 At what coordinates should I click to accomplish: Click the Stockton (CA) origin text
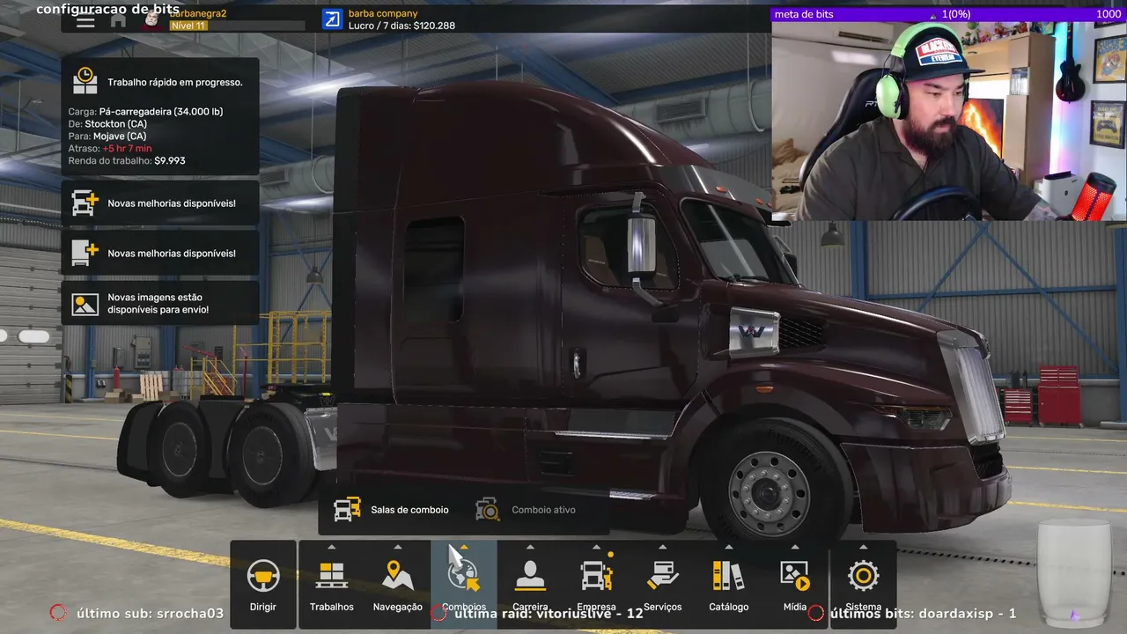click(x=115, y=124)
